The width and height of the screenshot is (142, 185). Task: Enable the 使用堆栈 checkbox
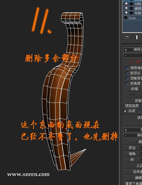pyautogui.click(x=127, y=68)
